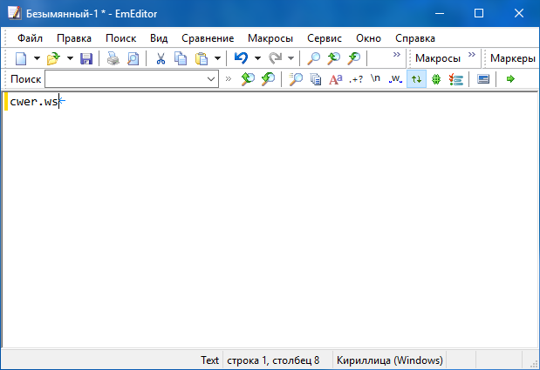
Task: Click the Маркеры toolbar label
Action: coord(513,58)
